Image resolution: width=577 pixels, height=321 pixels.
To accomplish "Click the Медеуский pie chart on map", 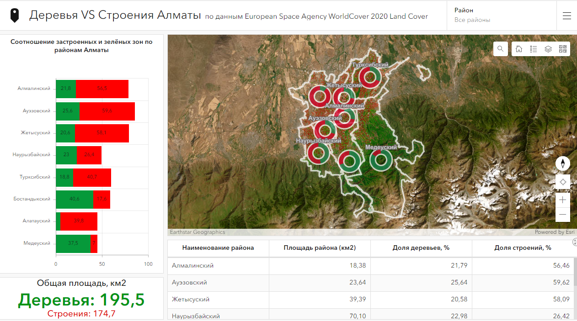I will [380, 160].
